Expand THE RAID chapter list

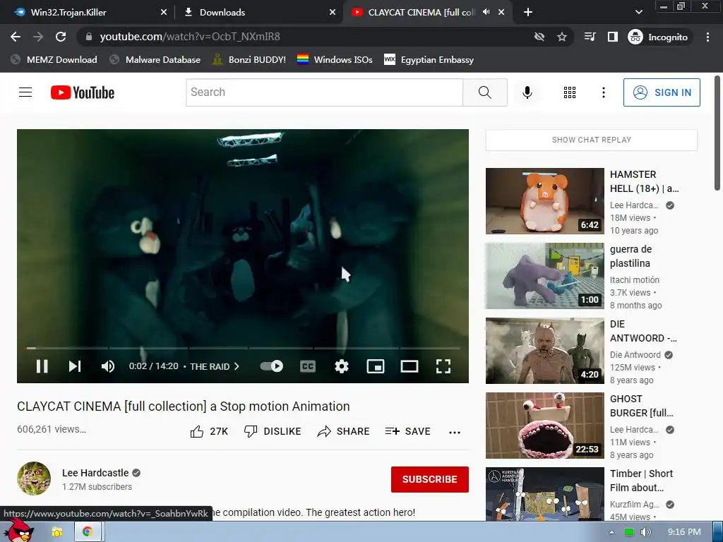215,366
